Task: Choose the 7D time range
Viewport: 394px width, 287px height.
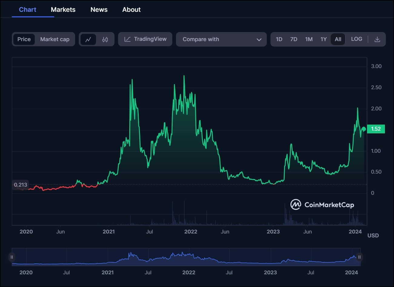Action: [x=293, y=39]
